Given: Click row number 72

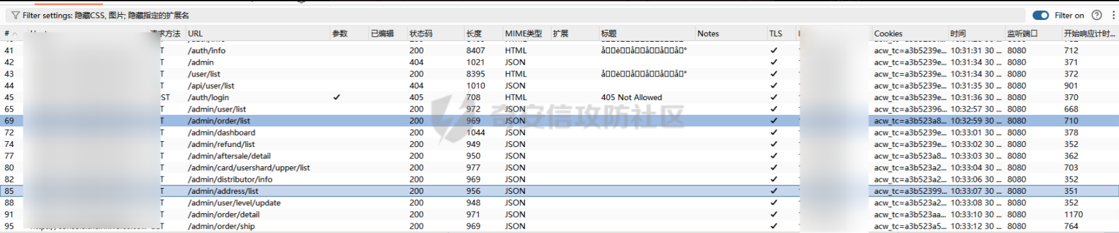Looking at the screenshot, I should tap(9, 133).
